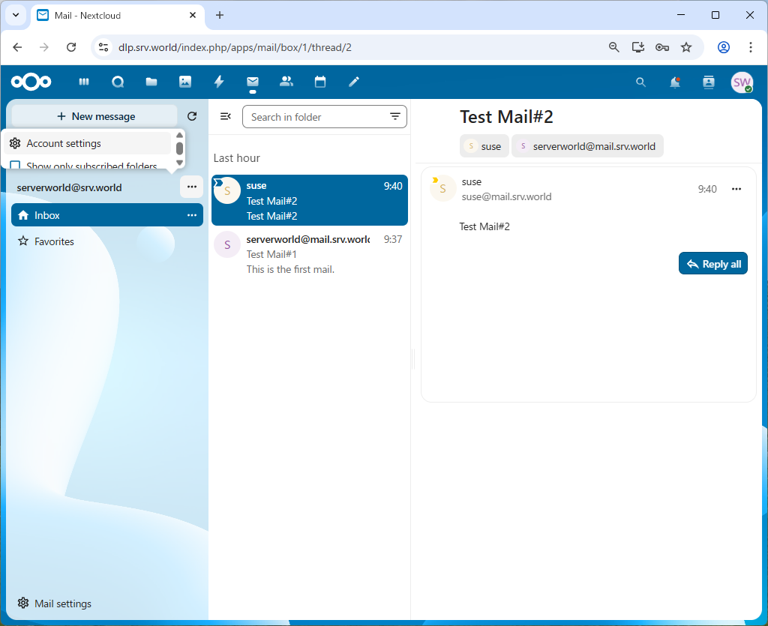
Task: Open serverworld@srv.world account actions menu
Action: 191,187
